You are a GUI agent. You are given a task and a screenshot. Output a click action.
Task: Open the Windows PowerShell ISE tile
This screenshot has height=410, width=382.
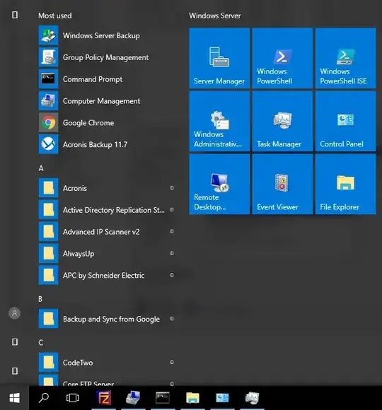click(345, 58)
